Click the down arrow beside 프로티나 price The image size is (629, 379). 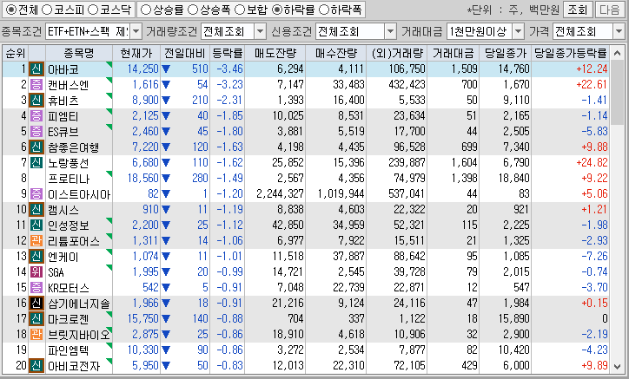point(166,179)
